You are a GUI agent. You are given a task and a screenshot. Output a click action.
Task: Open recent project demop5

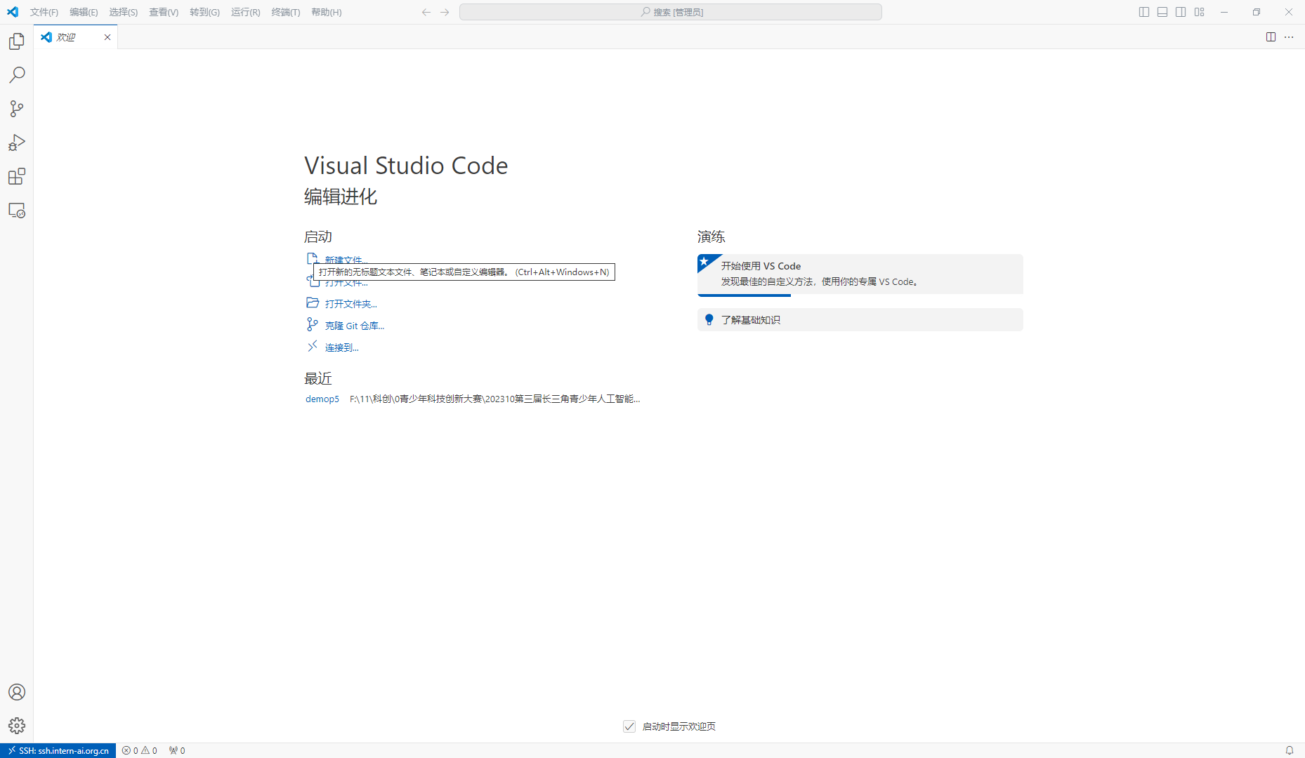tap(322, 399)
